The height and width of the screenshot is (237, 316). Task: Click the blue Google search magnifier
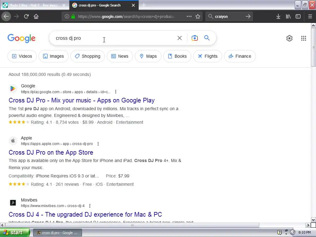click(x=207, y=38)
